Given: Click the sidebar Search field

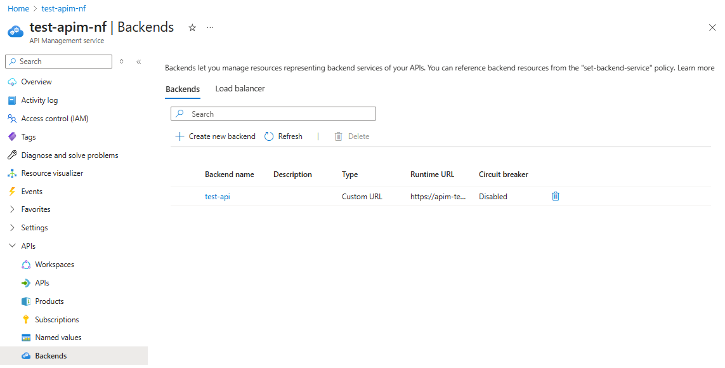Looking at the screenshot, I should pos(59,62).
